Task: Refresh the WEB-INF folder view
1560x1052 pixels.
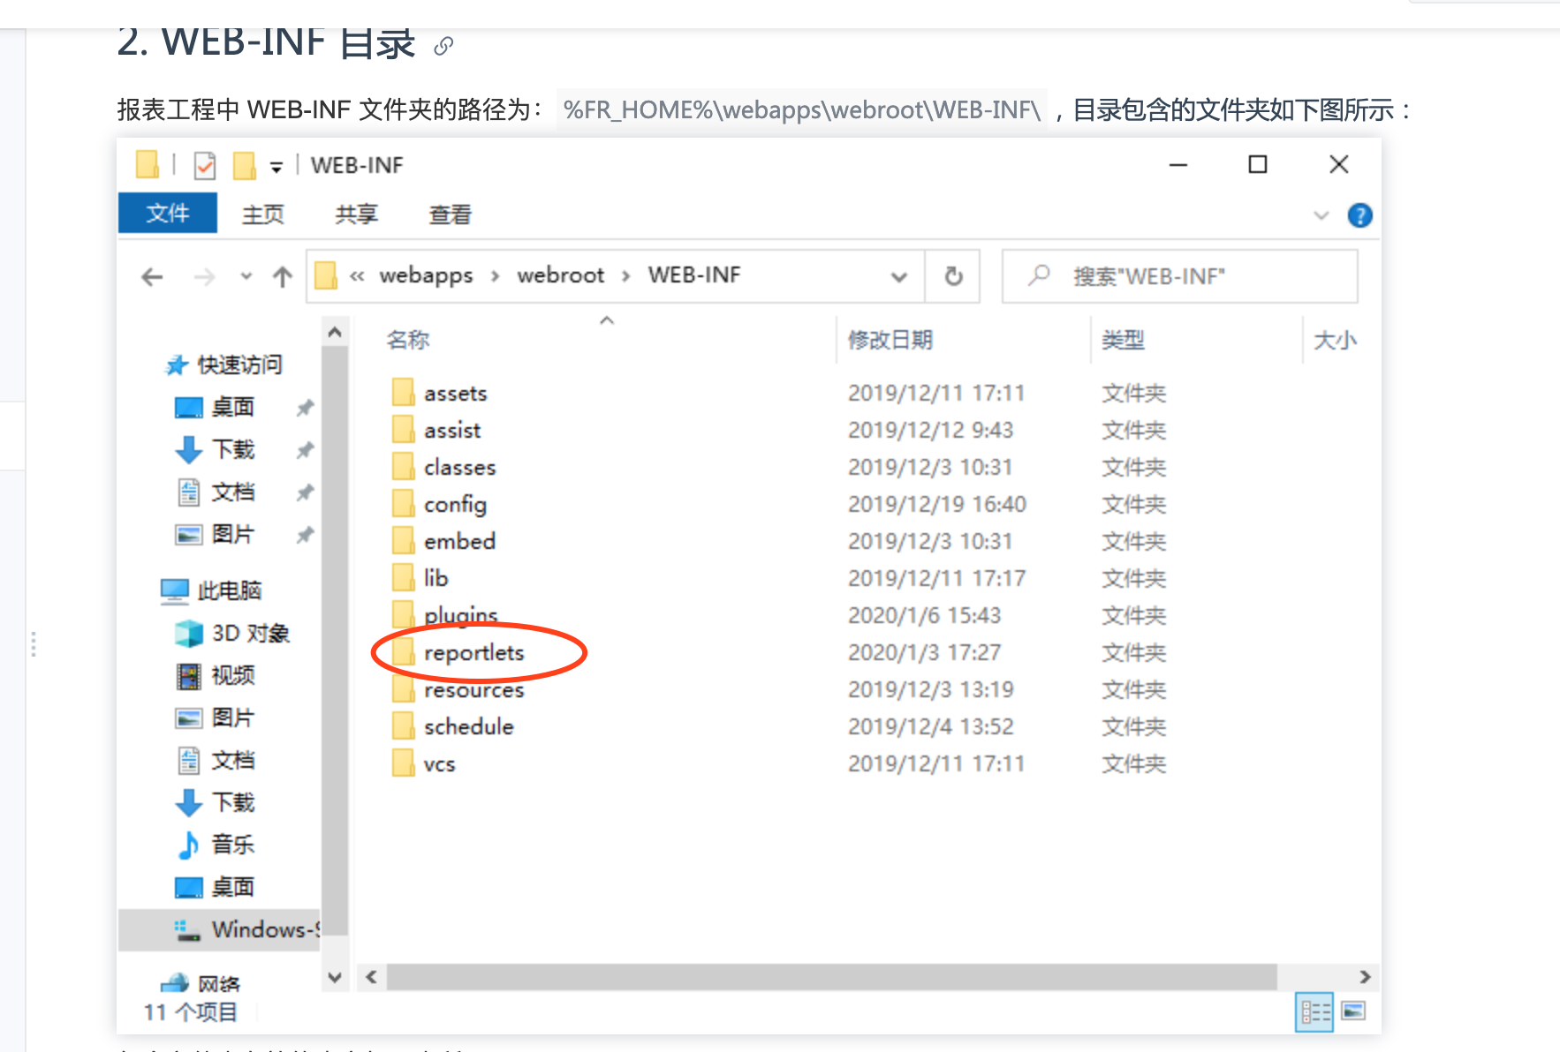Action: [x=953, y=276]
